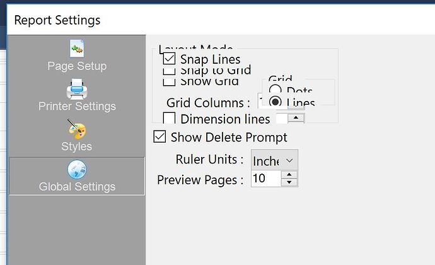Click the Page Setup label
This screenshot has height=265, width=435.
click(x=77, y=66)
